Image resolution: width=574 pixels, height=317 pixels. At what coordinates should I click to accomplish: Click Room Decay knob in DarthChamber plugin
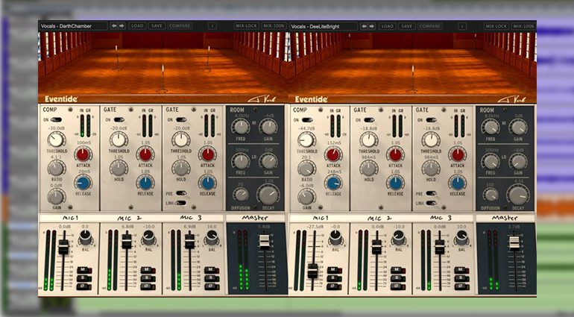click(x=268, y=194)
